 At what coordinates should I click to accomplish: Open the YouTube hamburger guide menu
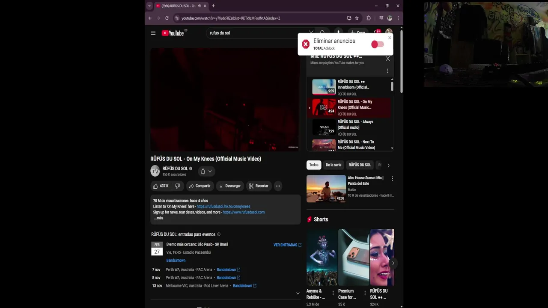pyautogui.click(x=153, y=33)
